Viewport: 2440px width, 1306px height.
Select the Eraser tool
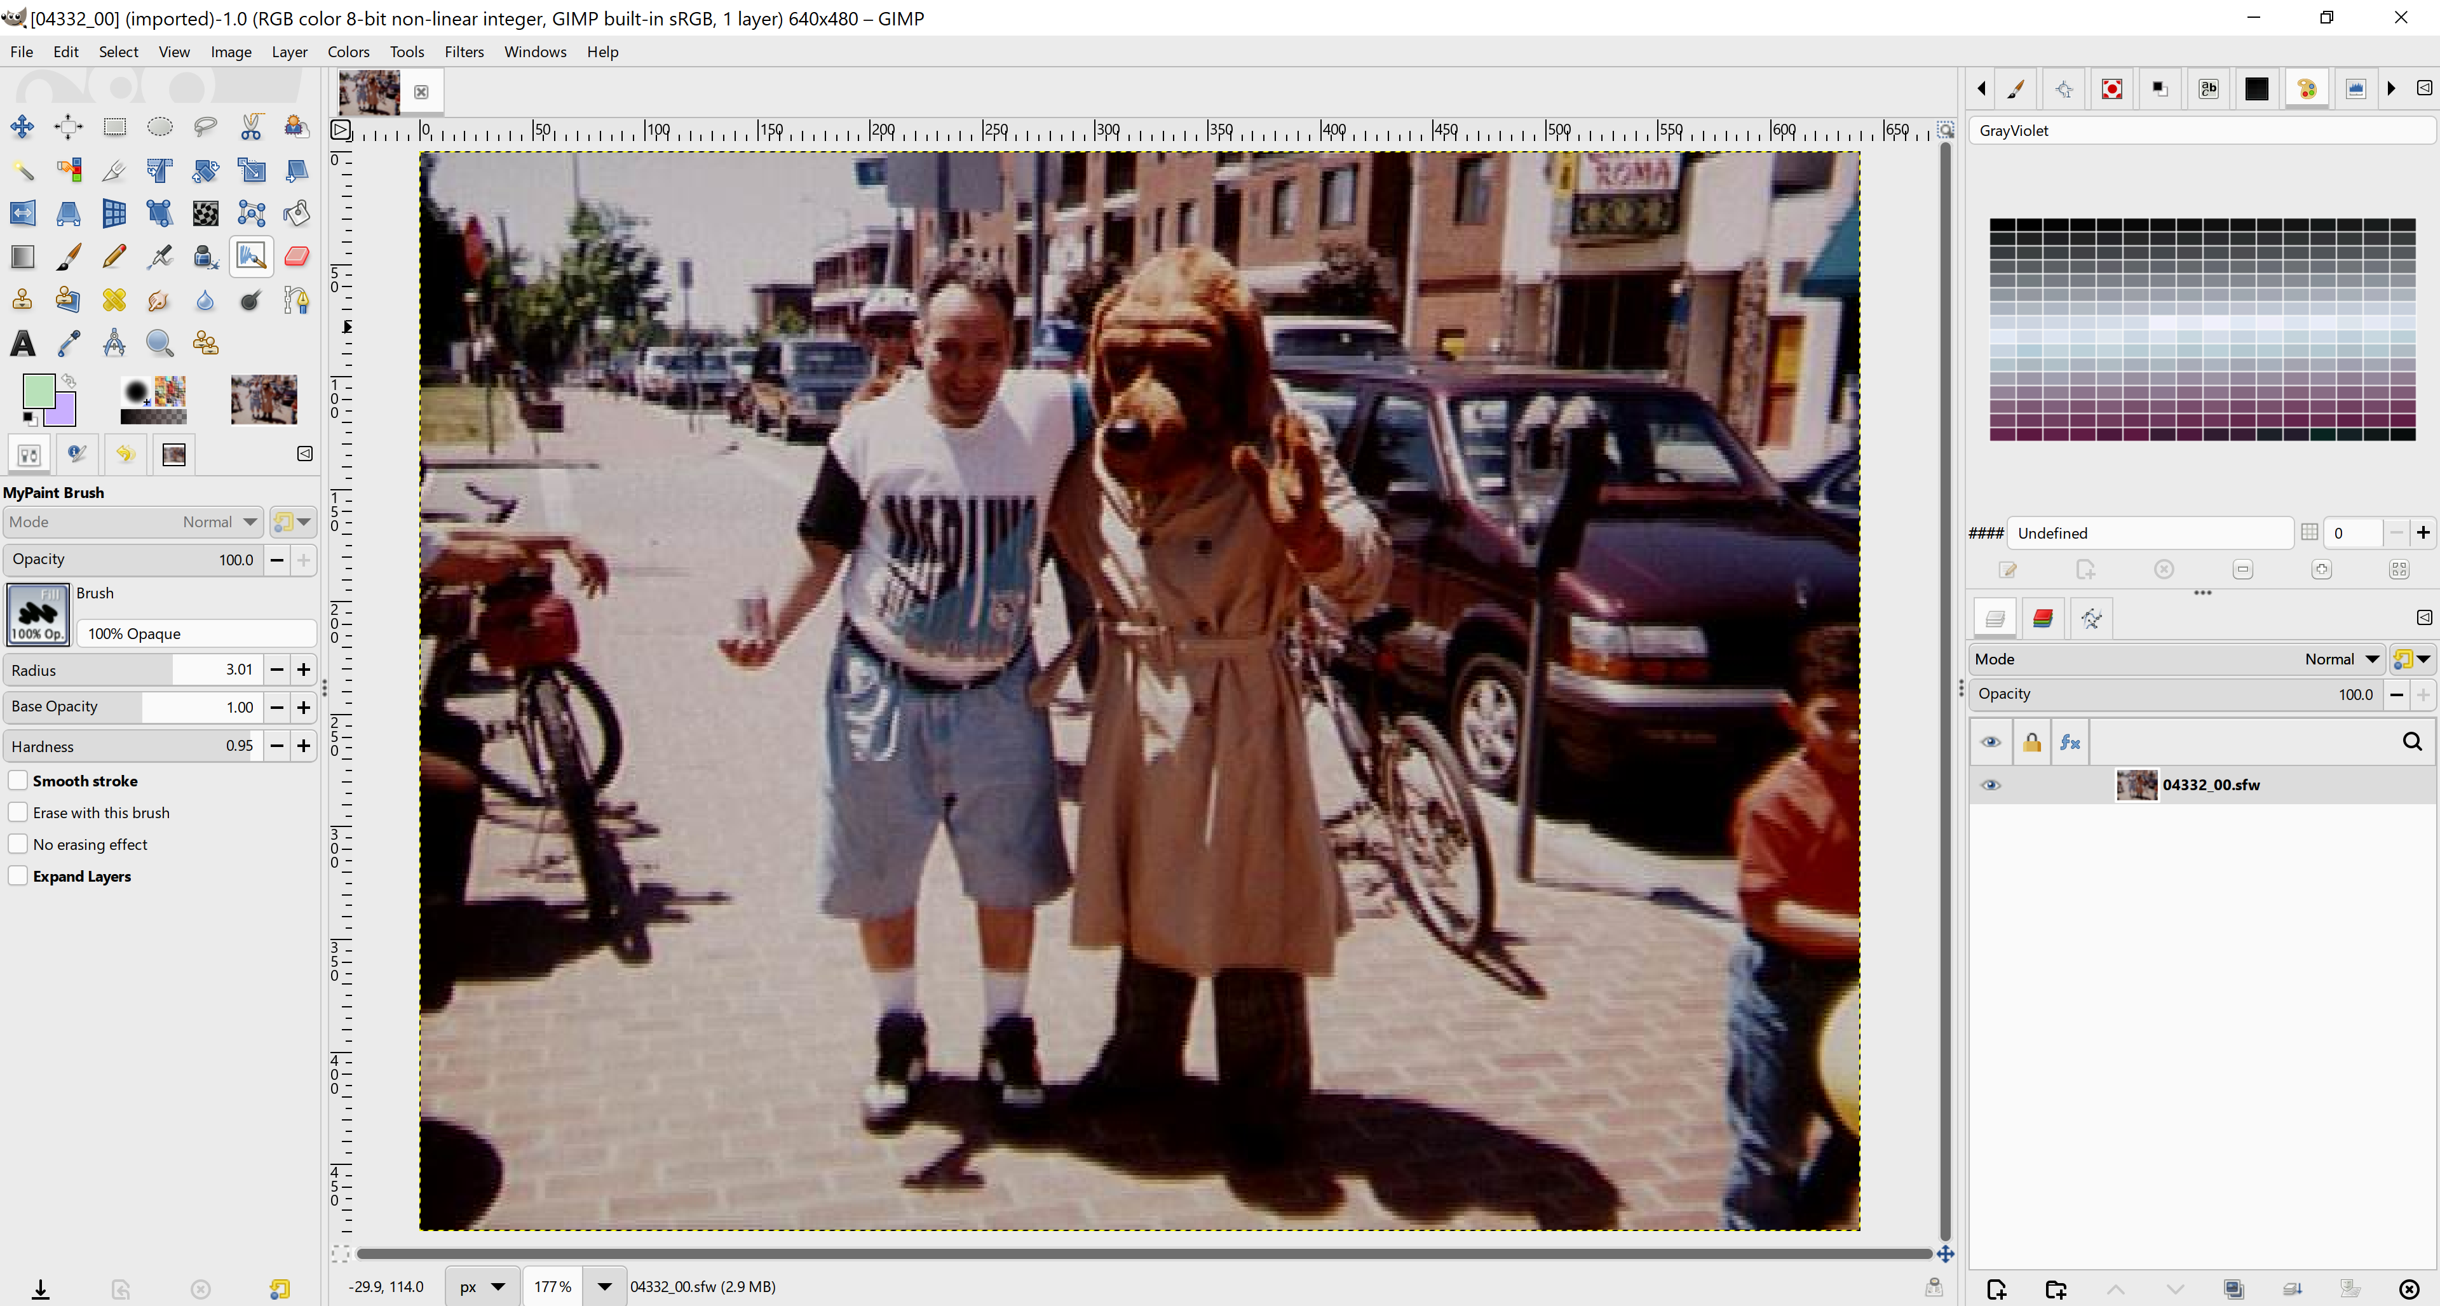(297, 257)
